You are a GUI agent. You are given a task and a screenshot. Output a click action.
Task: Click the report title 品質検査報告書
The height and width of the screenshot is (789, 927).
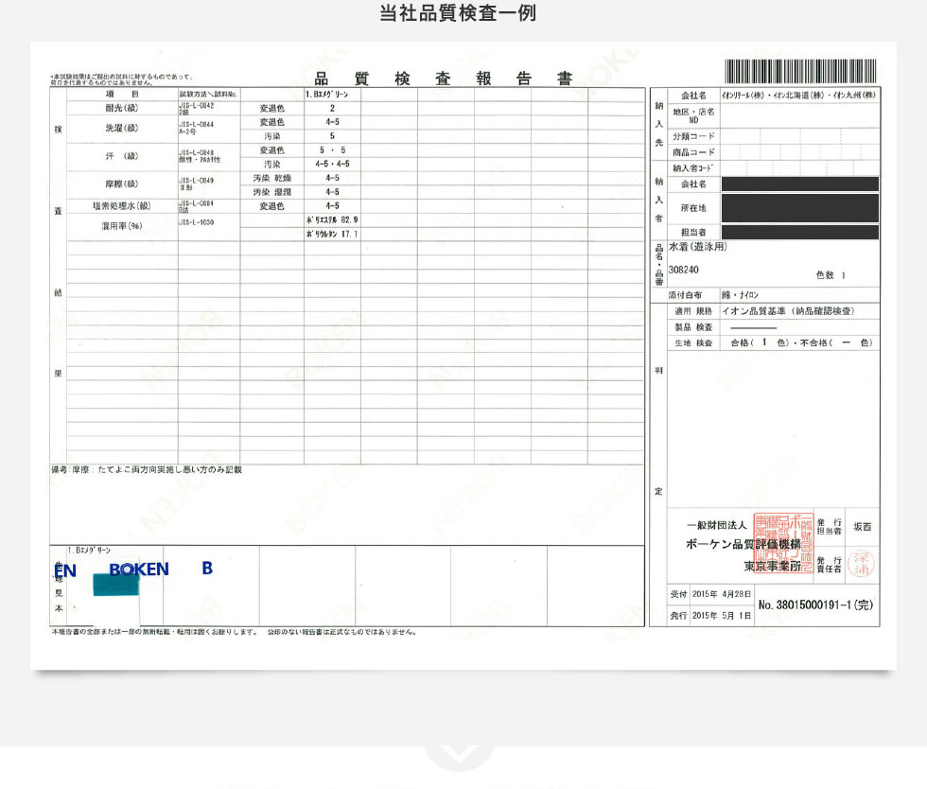point(443,79)
